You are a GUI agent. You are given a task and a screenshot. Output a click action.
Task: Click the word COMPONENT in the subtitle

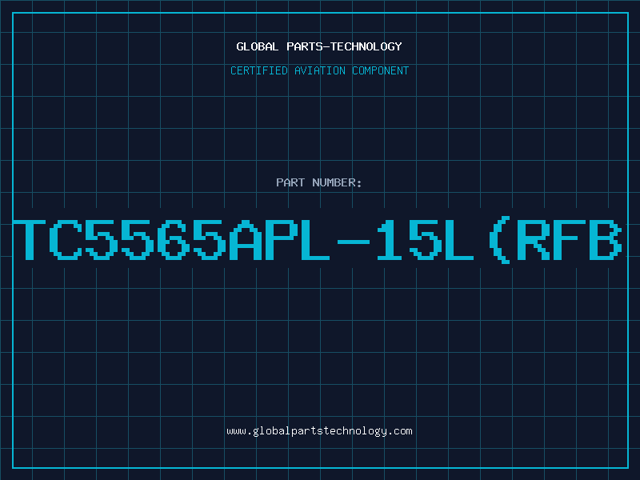pyautogui.click(x=381, y=70)
